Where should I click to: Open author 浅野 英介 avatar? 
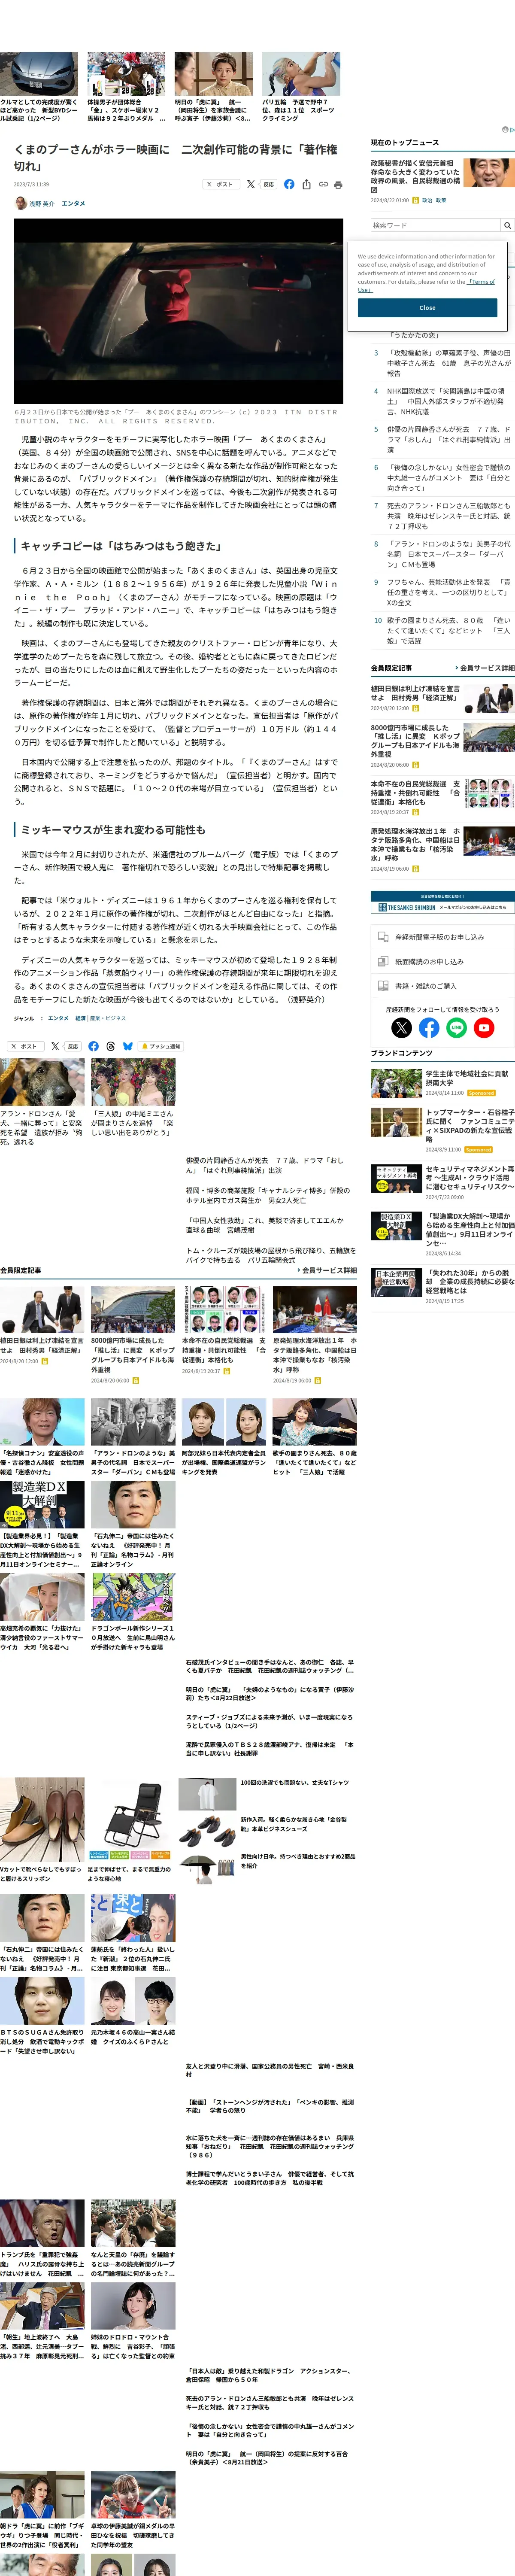coord(20,203)
